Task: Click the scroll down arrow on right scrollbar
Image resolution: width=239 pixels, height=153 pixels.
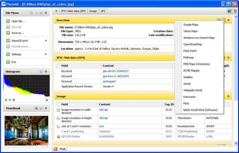Action: tap(236, 143)
